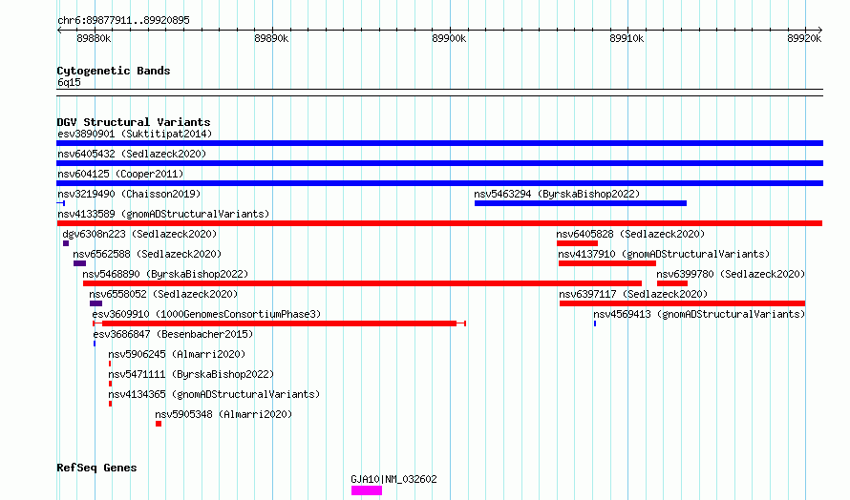Click the chr6:89877911..89920895 coordinate text
Image resolution: width=850 pixels, height=500 pixels.
(123, 21)
